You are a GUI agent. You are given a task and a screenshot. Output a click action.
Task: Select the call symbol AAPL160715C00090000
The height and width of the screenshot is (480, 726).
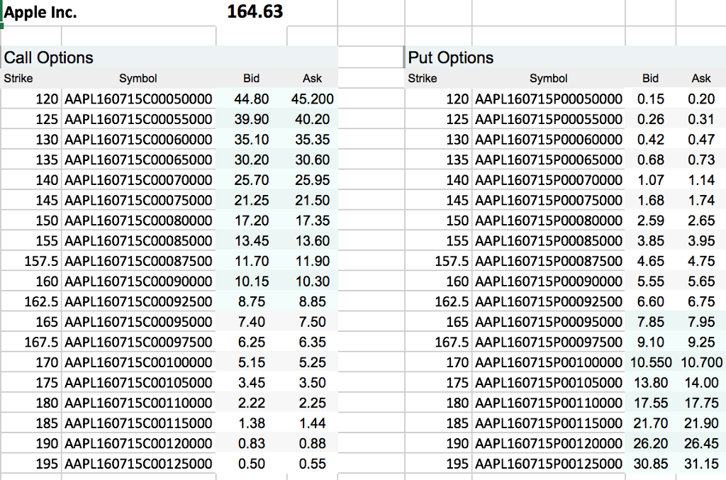138,281
